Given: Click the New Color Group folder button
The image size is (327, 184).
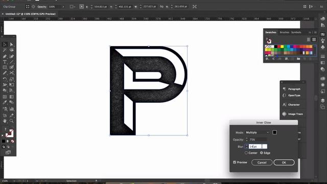Looking at the screenshot, I should [298, 59].
